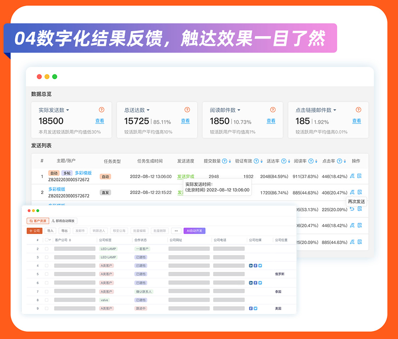Click 查看 link on 总送达数 card
This screenshot has width=398, height=339.
tap(185, 121)
